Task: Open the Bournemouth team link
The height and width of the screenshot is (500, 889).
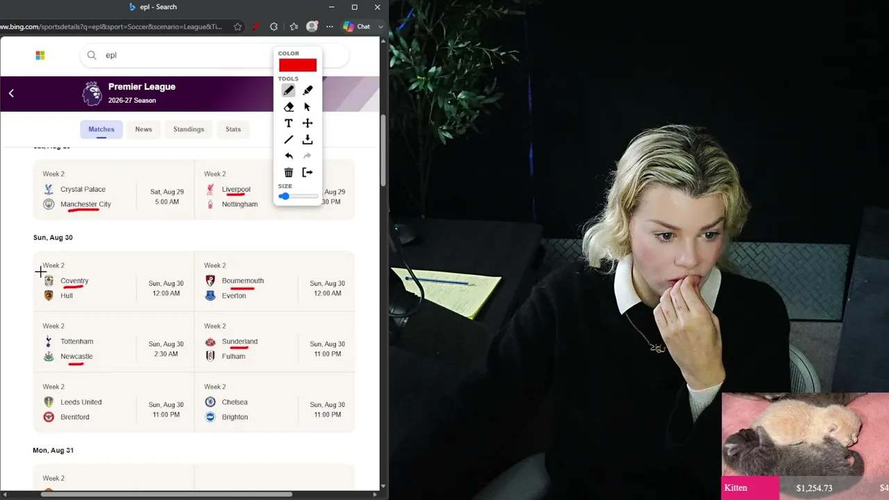Action: pos(243,281)
